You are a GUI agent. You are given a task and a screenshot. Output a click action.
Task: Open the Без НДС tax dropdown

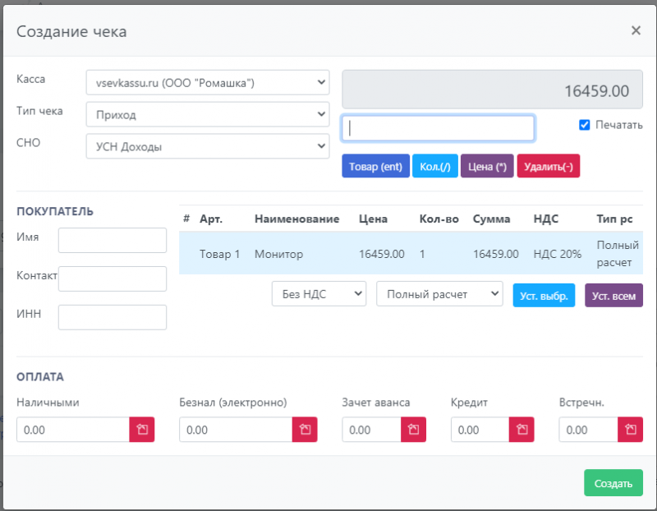319,293
